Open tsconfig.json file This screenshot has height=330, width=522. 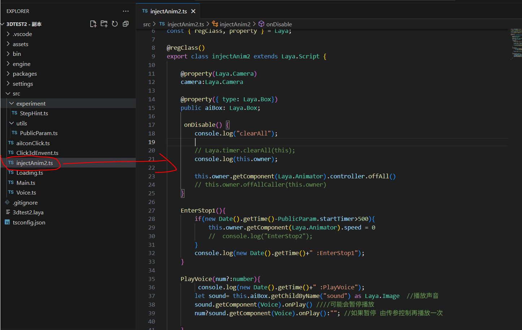point(29,222)
